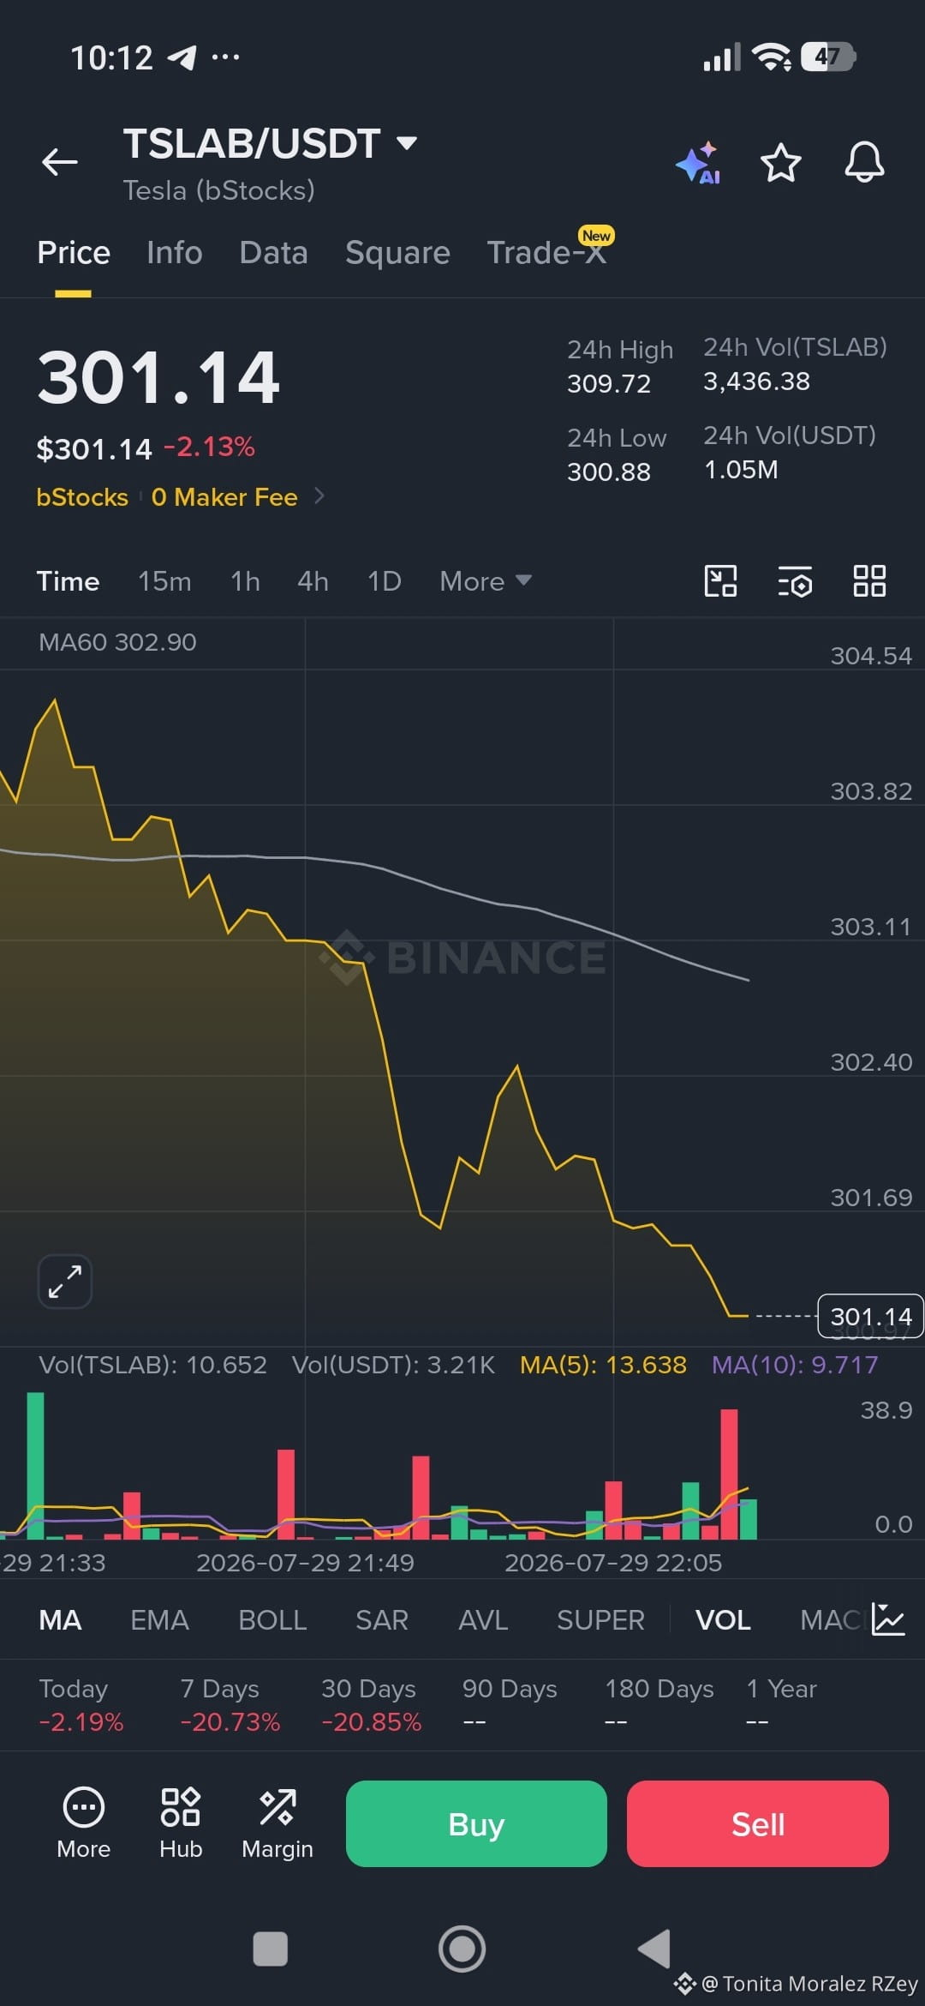Tap Android back triangle button
Image resolution: width=925 pixels, height=2006 pixels.
654,1949
